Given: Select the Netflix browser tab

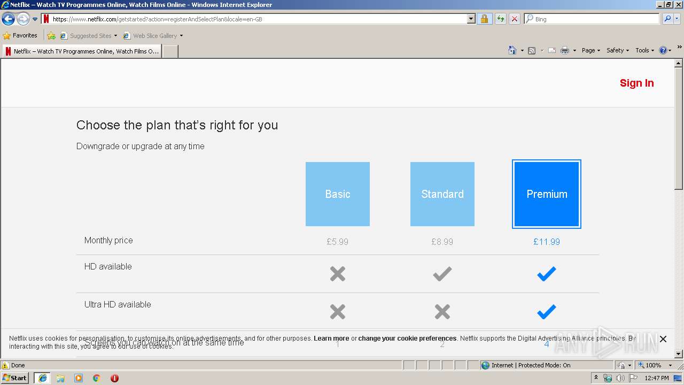Looking at the screenshot, I should 82,51.
